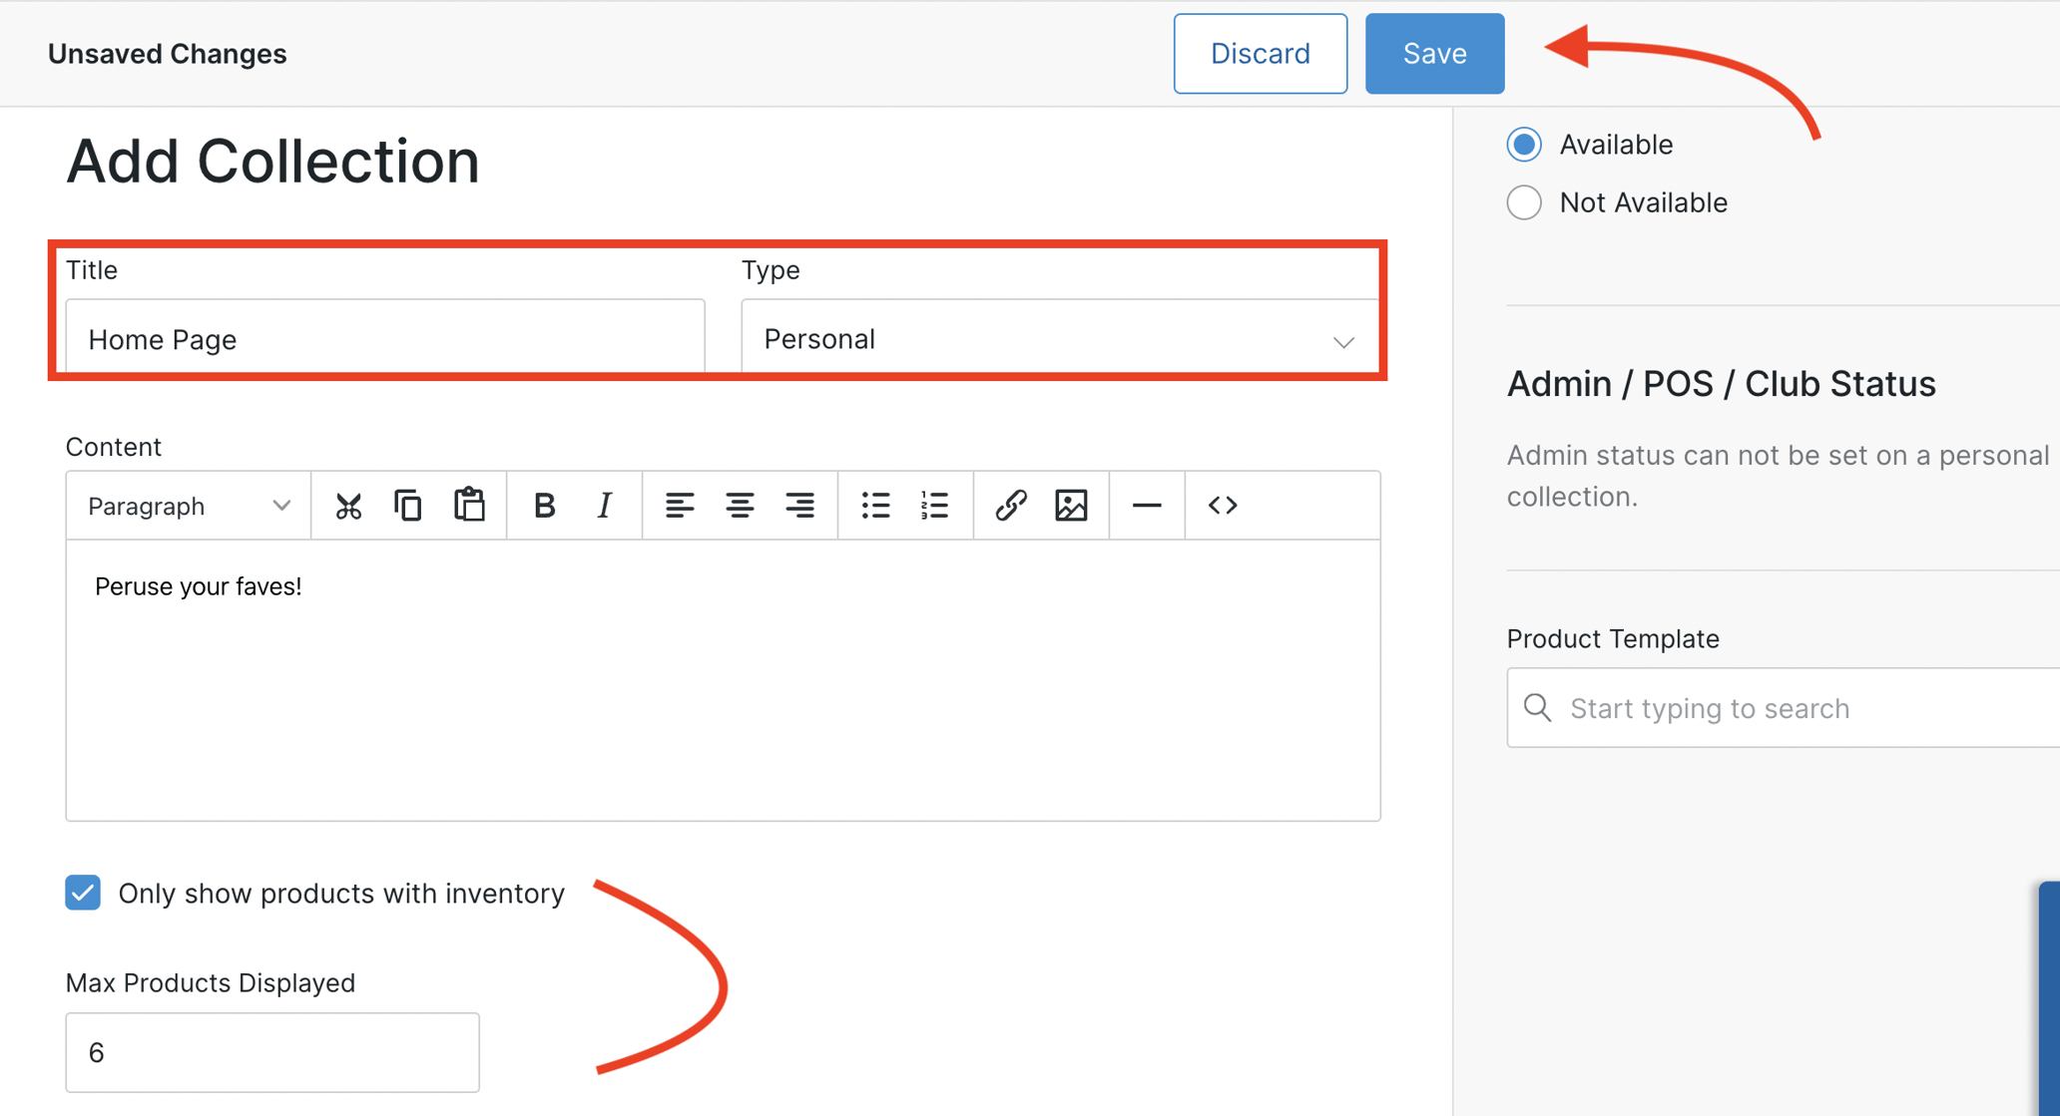Select the Available radio button
This screenshot has width=2060, height=1116.
click(x=1524, y=144)
